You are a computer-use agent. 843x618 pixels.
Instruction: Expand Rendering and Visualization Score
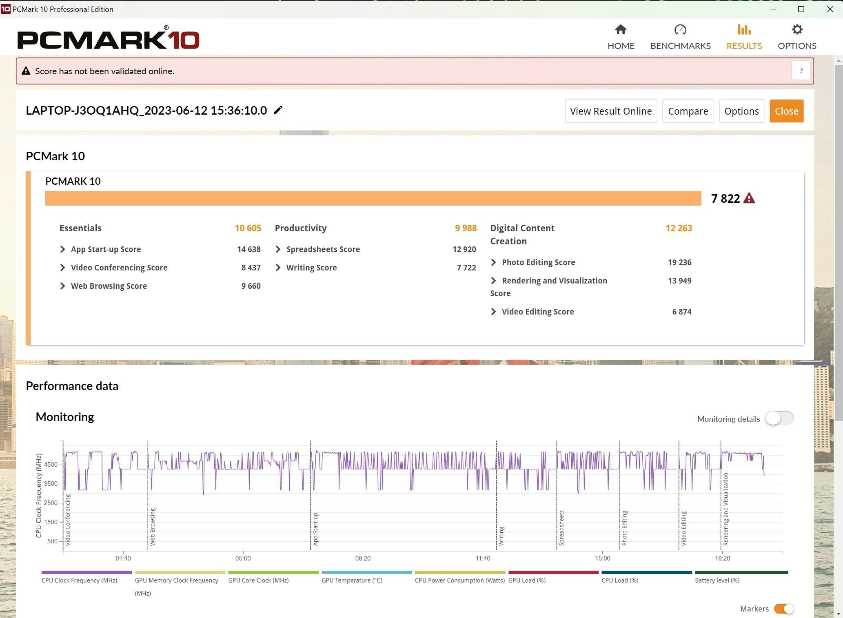[493, 281]
